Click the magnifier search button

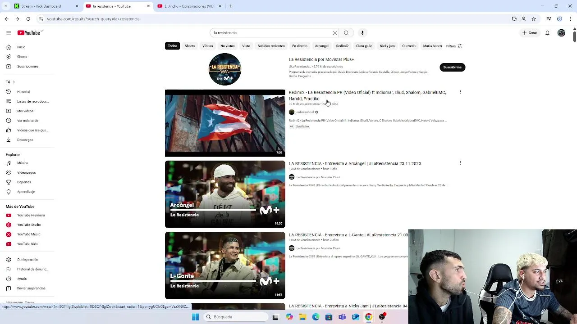click(346, 33)
